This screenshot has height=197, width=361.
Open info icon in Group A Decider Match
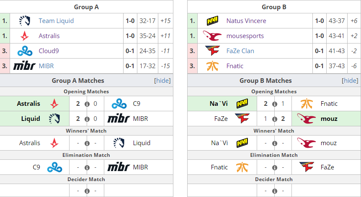[87, 191]
